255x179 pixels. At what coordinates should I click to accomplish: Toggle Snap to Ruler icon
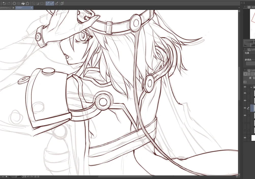pos(48,3)
